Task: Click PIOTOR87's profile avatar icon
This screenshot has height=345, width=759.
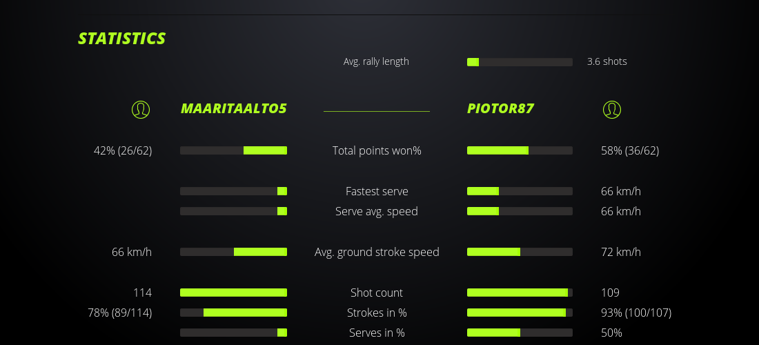Action: [x=611, y=110]
